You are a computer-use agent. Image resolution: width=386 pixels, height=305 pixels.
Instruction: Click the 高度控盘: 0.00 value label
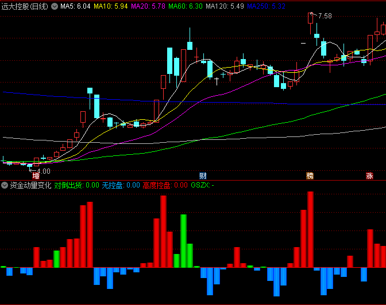(x=165, y=185)
